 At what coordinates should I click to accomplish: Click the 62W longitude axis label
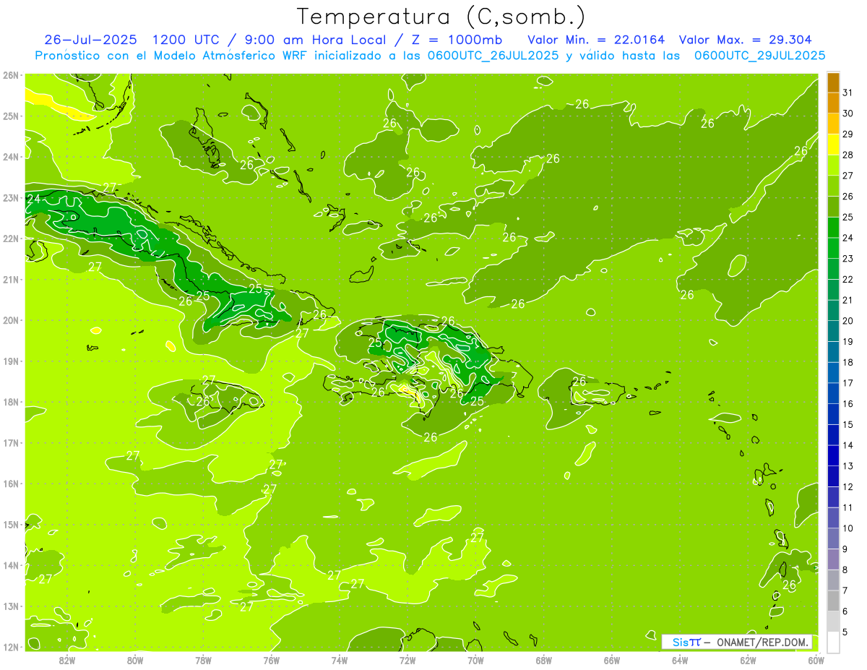pyautogui.click(x=748, y=659)
